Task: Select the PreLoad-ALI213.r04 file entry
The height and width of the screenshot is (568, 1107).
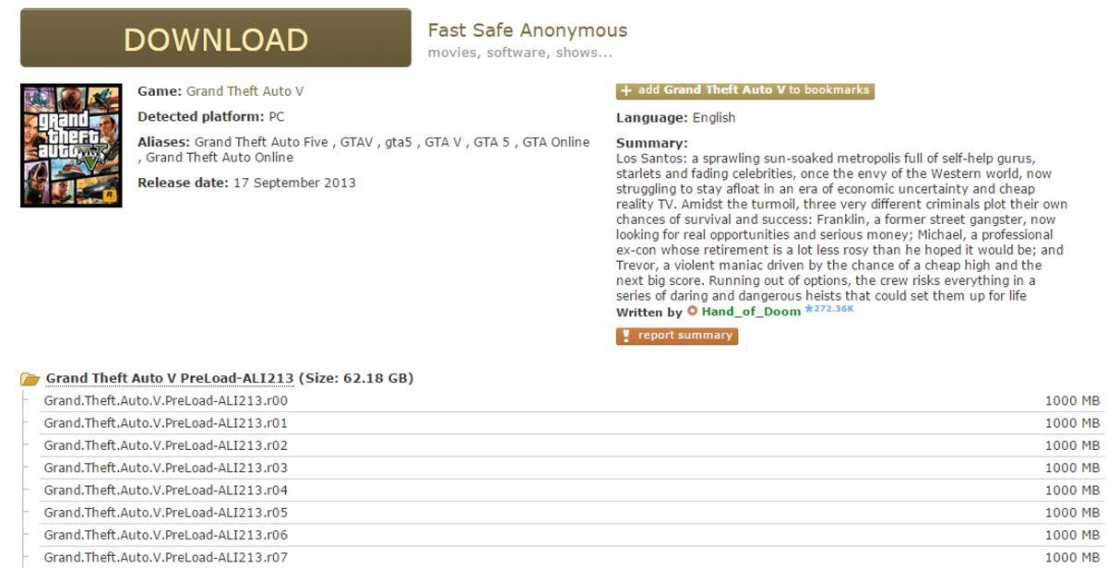Action: pos(166,490)
